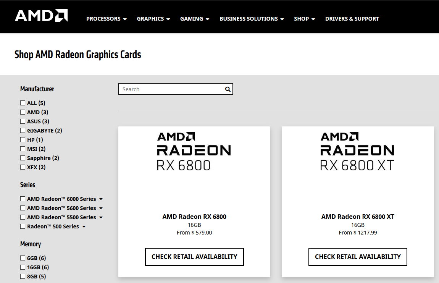
Task: Expand the Radeon 500 Series arrow
Action: [x=84, y=227]
